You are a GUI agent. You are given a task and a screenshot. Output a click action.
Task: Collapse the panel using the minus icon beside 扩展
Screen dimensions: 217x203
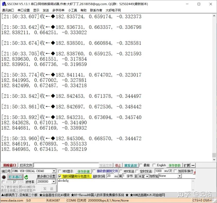pyautogui.click(x=193, y=165)
